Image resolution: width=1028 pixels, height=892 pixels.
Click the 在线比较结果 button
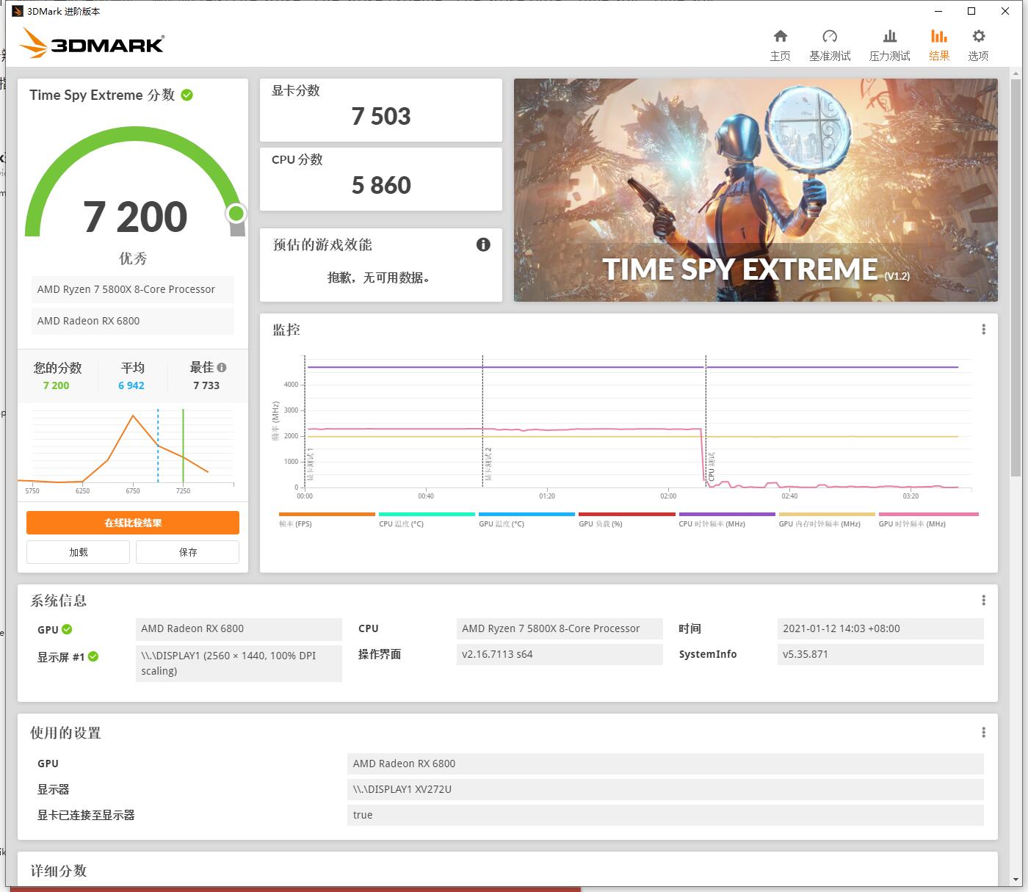click(x=132, y=522)
